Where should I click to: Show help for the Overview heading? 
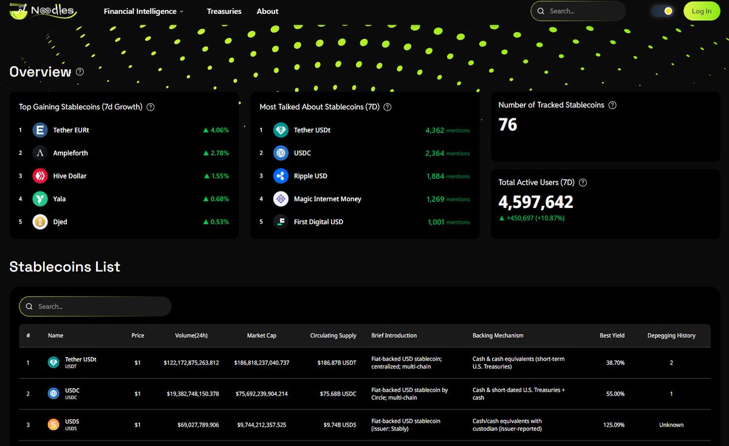click(x=80, y=72)
